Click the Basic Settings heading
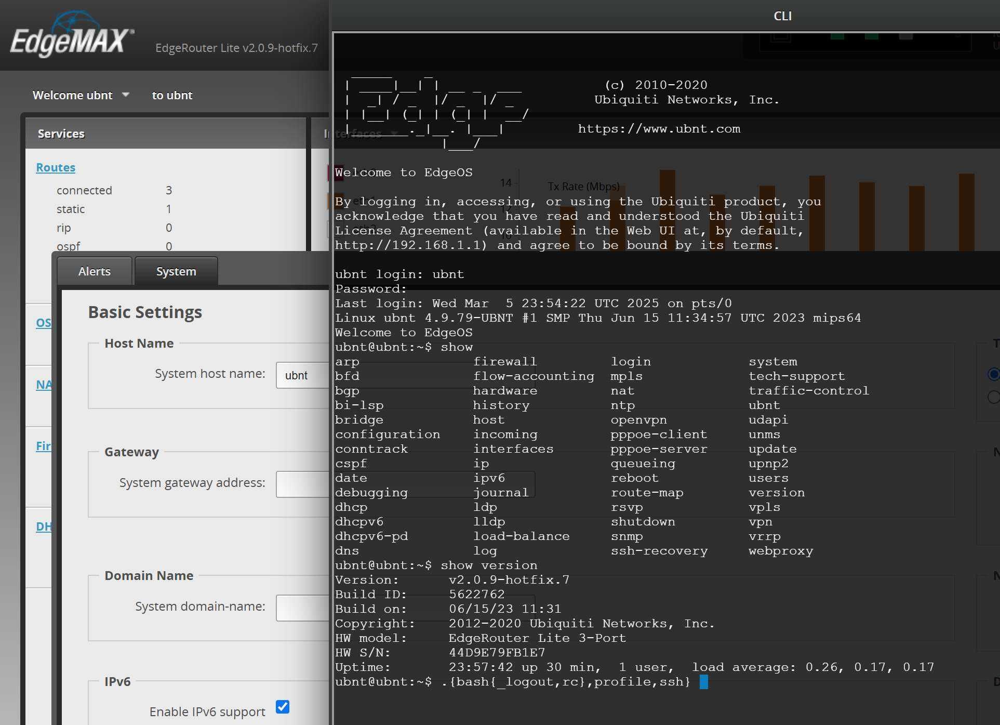 click(x=145, y=312)
